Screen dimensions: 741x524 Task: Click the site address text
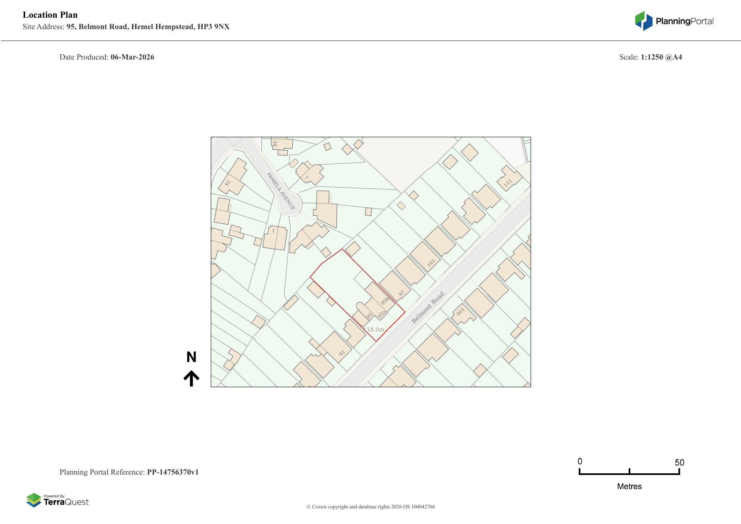pyautogui.click(x=126, y=27)
